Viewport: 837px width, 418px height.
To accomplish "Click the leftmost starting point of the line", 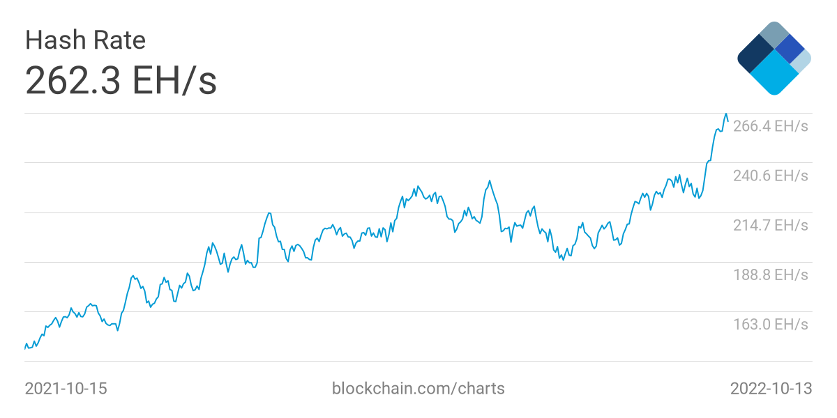I will [x=25, y=348].
